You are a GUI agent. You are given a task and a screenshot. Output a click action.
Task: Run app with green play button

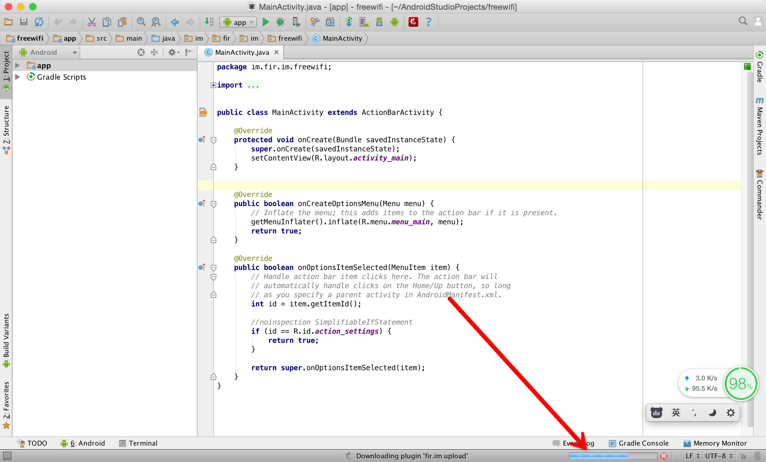coord(265,22)
